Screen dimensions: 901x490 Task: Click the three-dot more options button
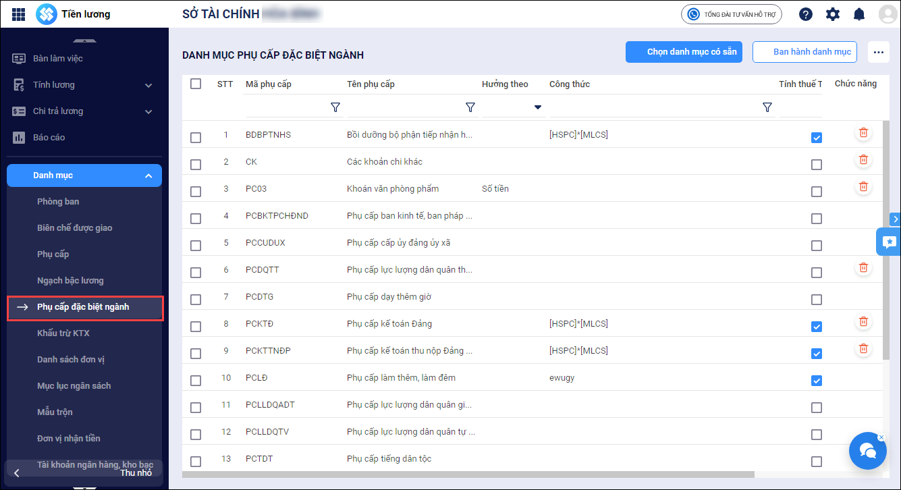[878, 52]
